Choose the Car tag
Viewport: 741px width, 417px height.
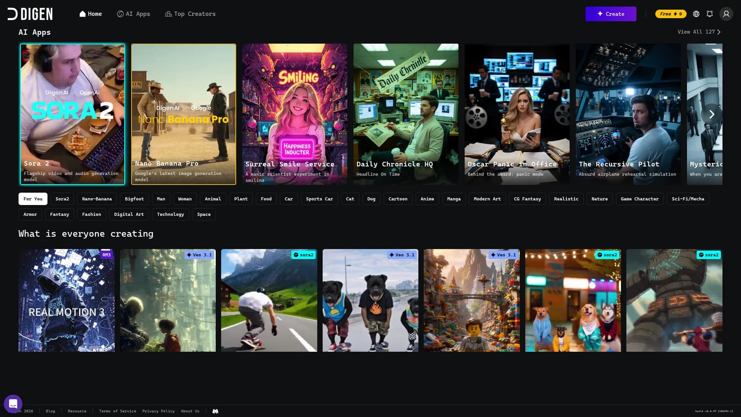[289, 199]
